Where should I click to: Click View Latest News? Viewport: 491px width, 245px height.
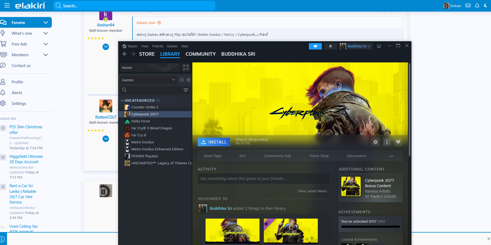pyautogui.click(x=312, y=191)
